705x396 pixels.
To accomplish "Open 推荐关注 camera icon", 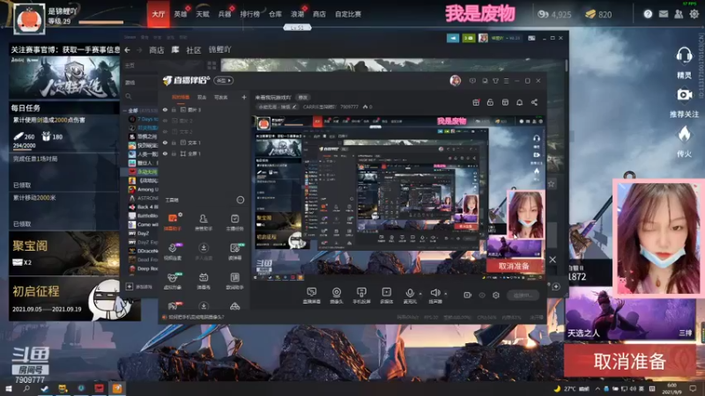I will [x=684, y=95].
